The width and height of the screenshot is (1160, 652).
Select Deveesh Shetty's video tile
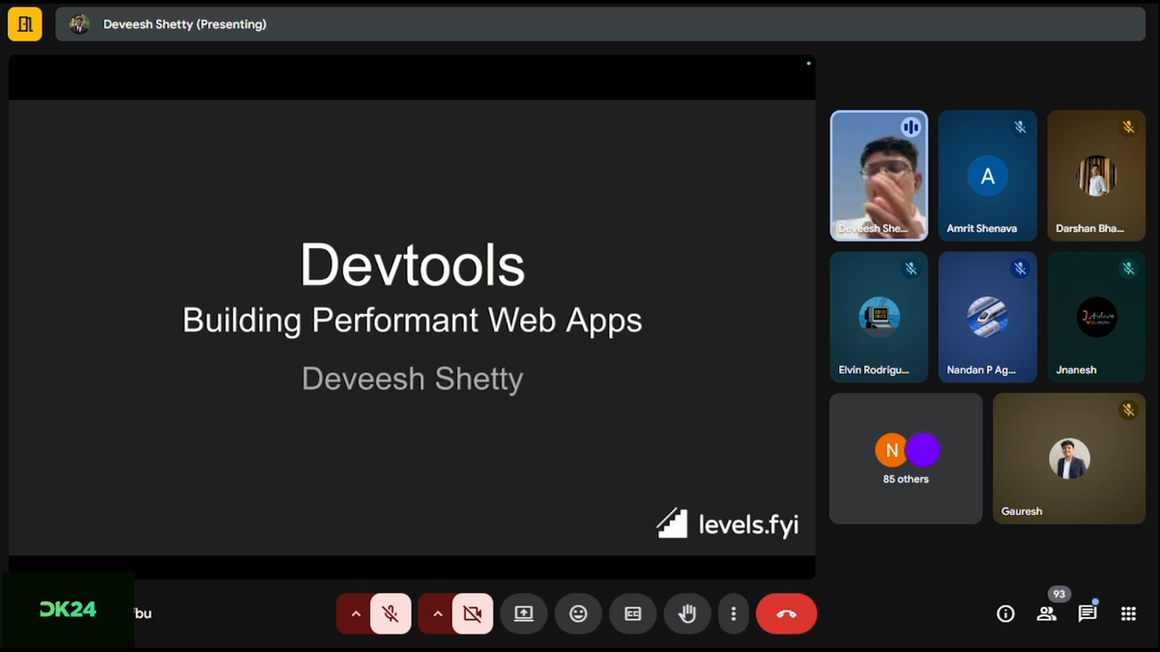coord(879,175)
